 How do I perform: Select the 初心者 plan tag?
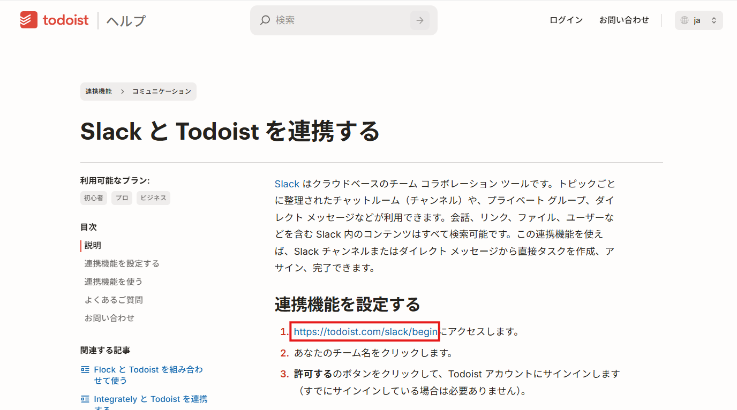(94, 198)
